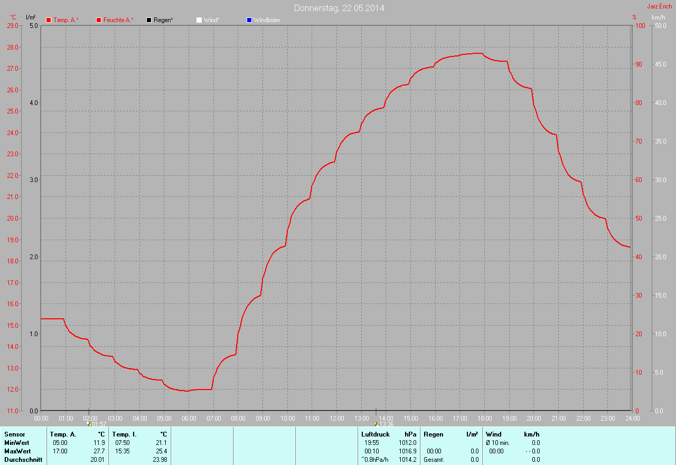This screenshot has width=676, height=465.
Task: Click the top km/h wind axis unit
Action: click(x=659, y=17)
